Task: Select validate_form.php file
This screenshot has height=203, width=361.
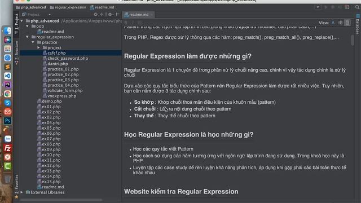Action: coord(65,90)
